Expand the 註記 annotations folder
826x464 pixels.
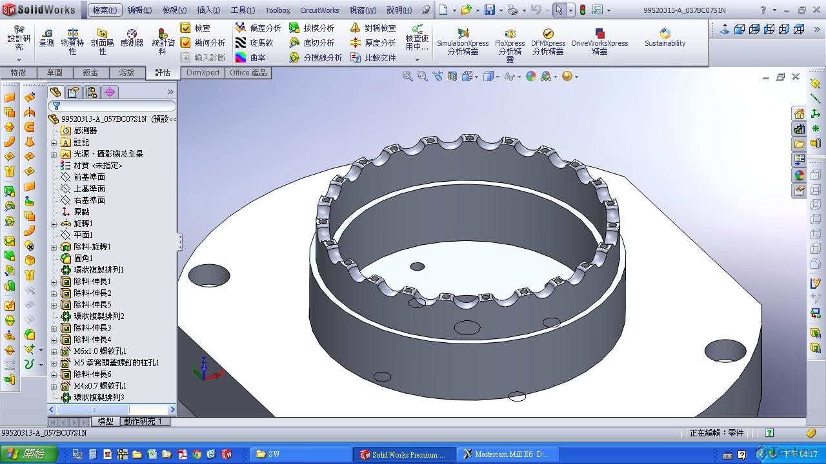coord(54,142)
